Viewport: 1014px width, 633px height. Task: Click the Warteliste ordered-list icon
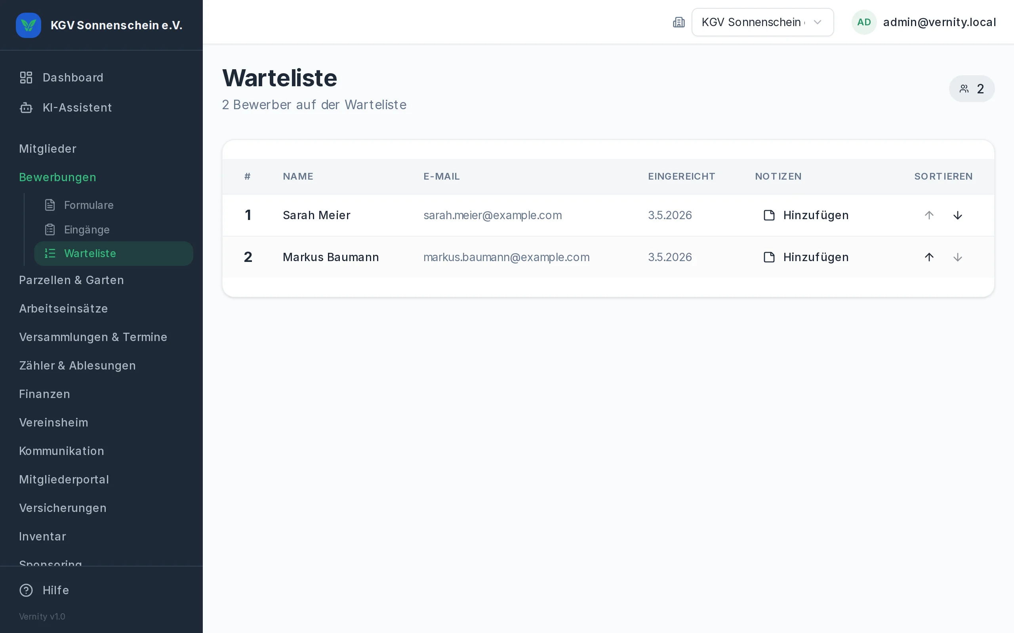[50, 253]
